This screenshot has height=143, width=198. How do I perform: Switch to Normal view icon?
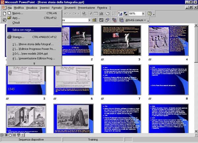2,135
